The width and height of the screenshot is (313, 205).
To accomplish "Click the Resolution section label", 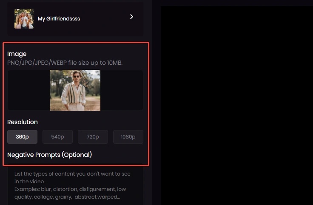I will 23,122.
